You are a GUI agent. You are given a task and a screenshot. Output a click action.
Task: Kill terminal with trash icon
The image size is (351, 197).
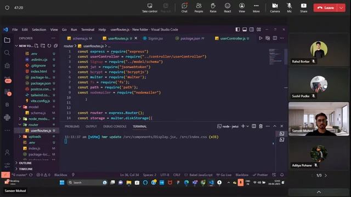pos(261,126)
